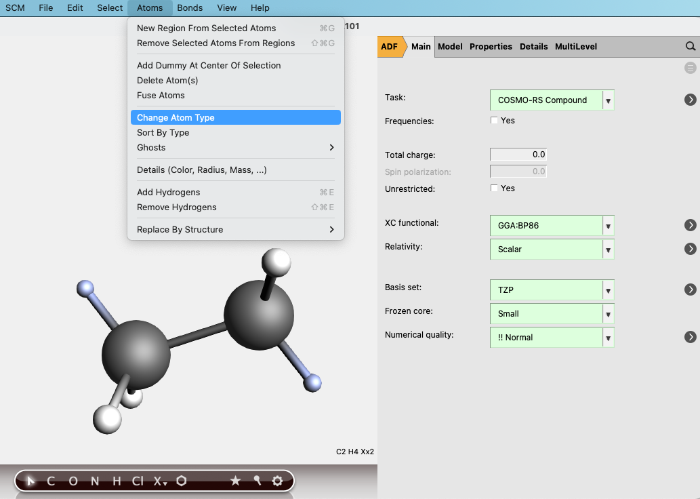700x499 pixels.
Task: Open the benzene ring structures tool
Action: coord(182,481)
